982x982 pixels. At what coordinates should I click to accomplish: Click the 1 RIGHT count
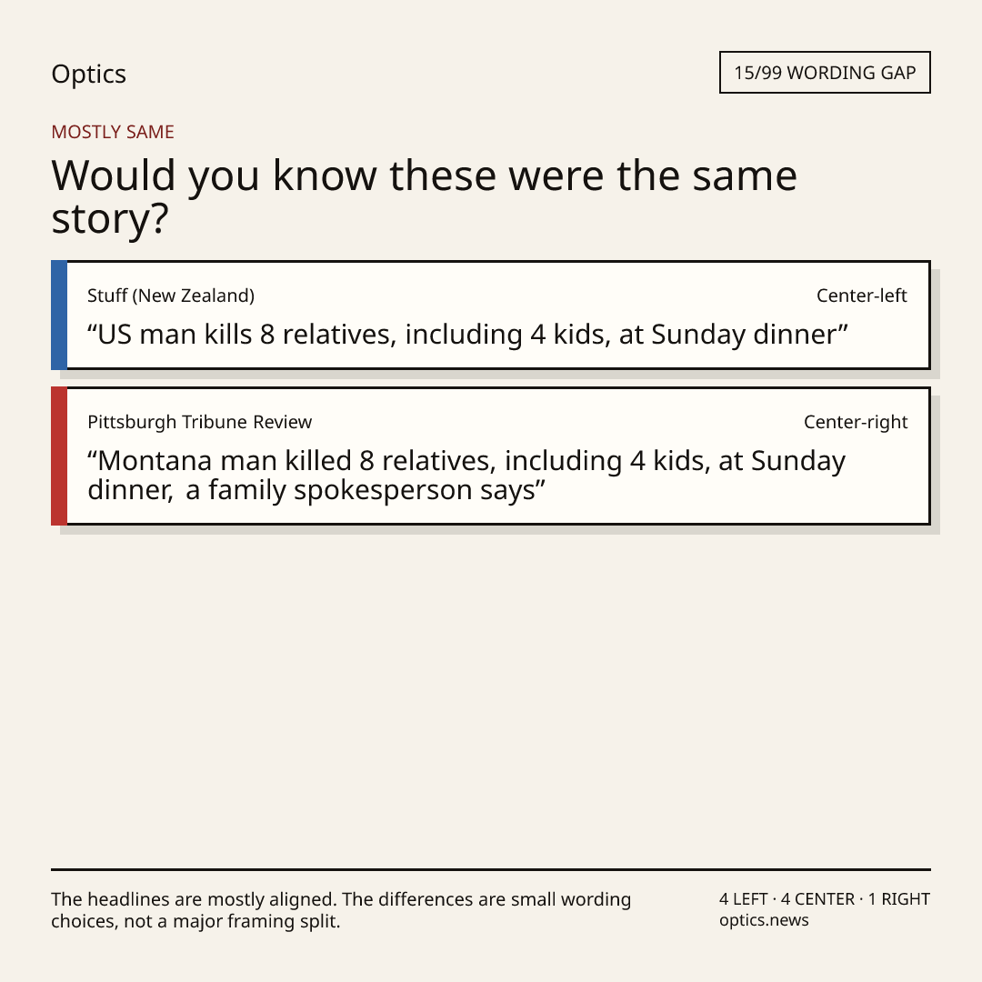tap(898, 899)
